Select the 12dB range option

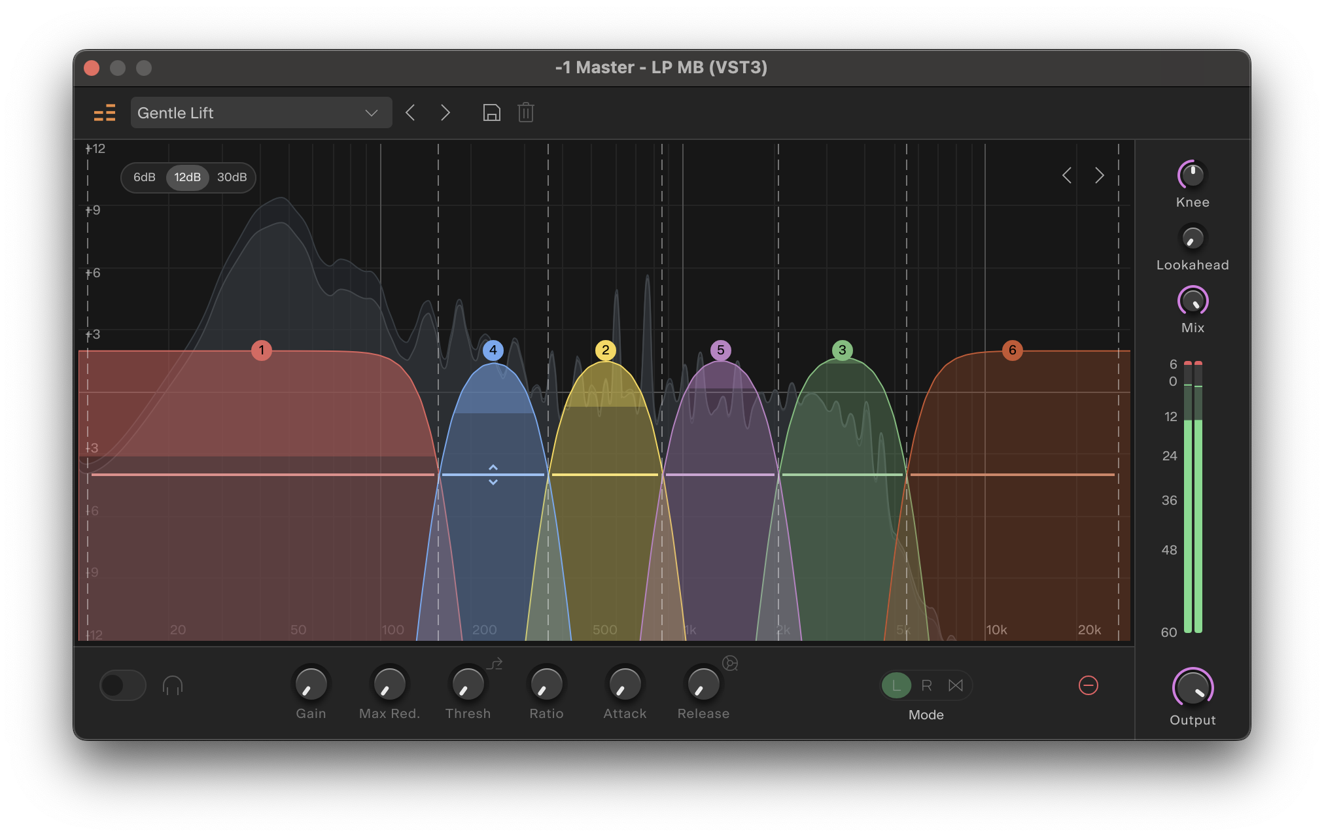coord(187,177)
